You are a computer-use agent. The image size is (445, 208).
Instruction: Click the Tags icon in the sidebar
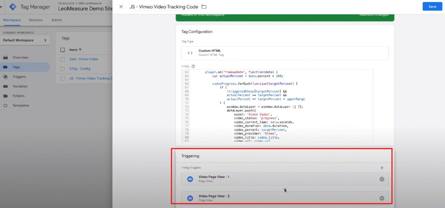[x=5, y=67]
